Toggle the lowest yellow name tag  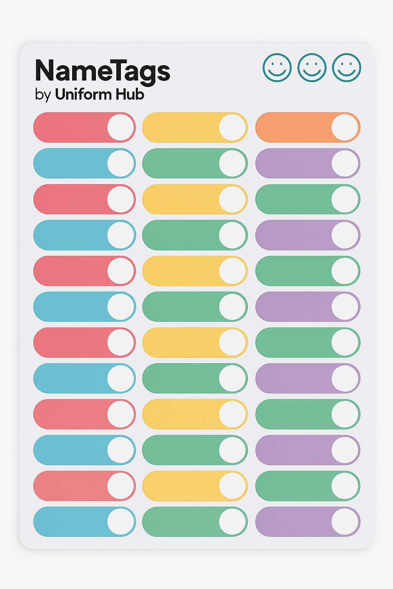coord(195,485)
